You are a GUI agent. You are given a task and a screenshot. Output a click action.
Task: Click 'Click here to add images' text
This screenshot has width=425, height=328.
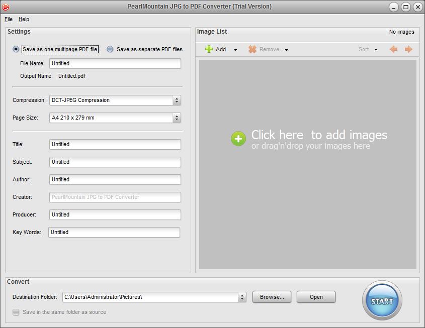(319, 135)
